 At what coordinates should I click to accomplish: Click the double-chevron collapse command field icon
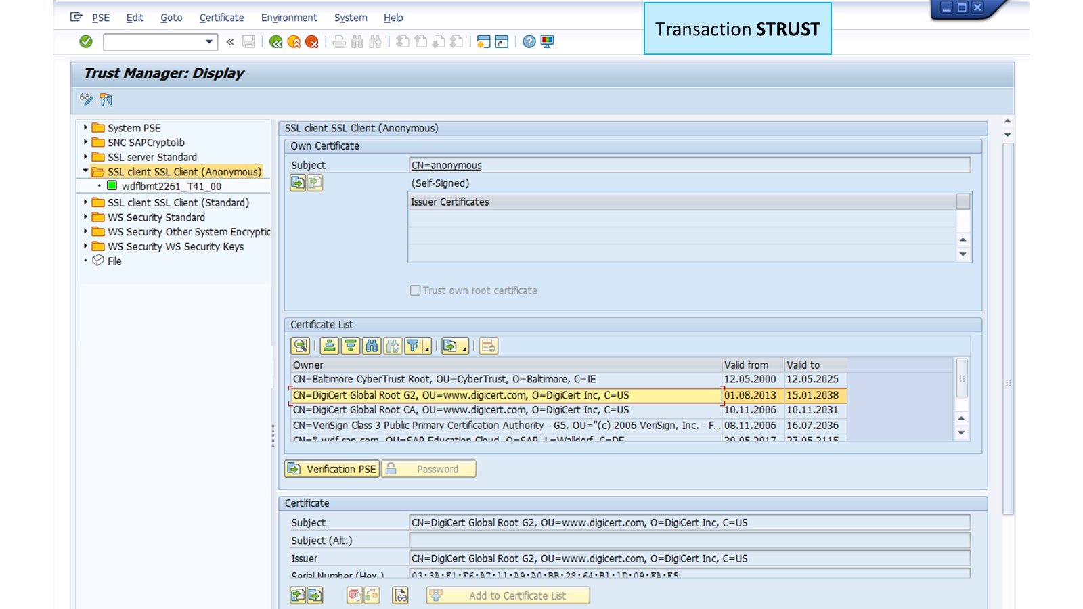coord(230,41)
